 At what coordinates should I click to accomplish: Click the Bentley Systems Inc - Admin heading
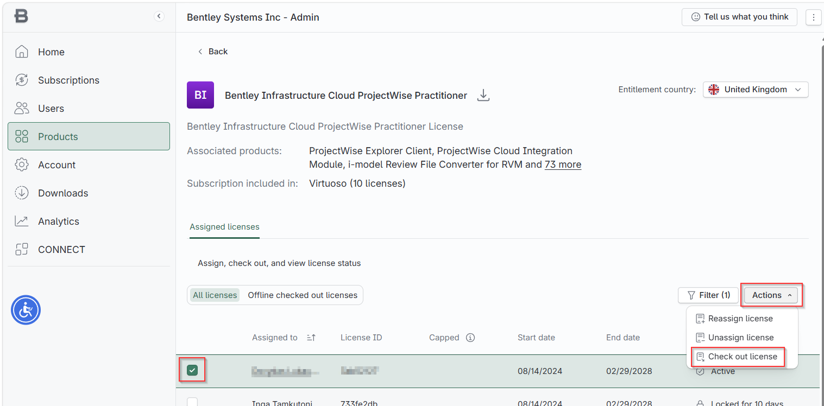tap(253, 17)
